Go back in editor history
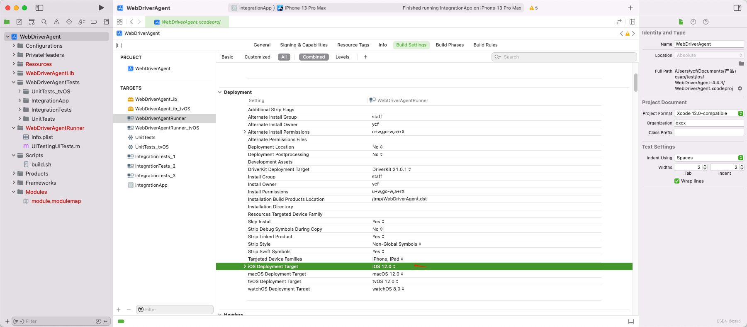 131,22
